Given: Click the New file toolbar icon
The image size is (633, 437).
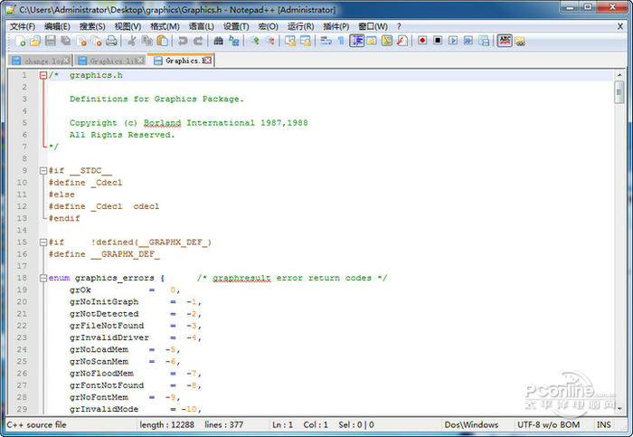Looking at the screenshot, I should [18, 42].
